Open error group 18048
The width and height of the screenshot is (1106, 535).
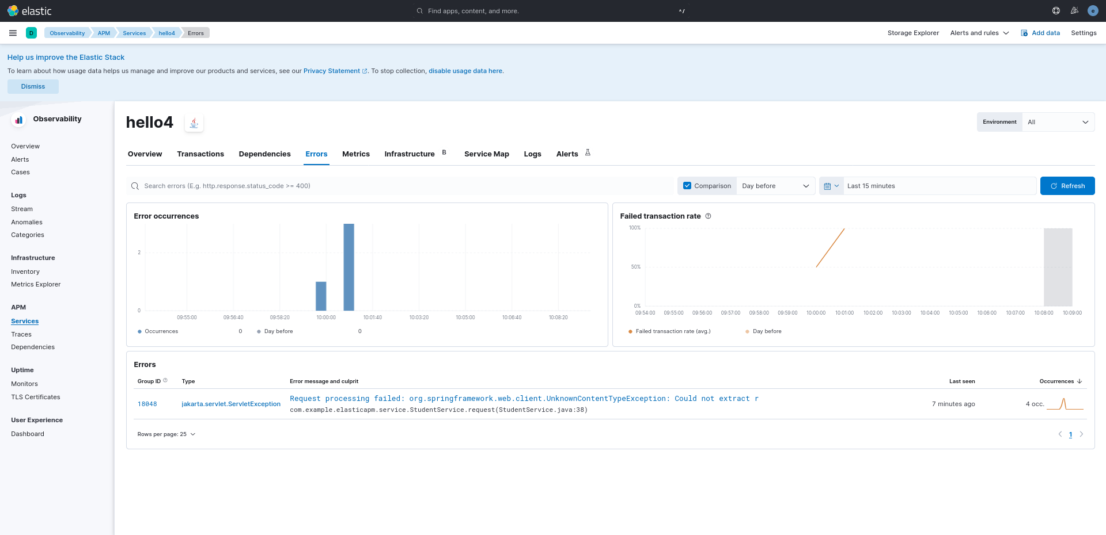[147, 404]
